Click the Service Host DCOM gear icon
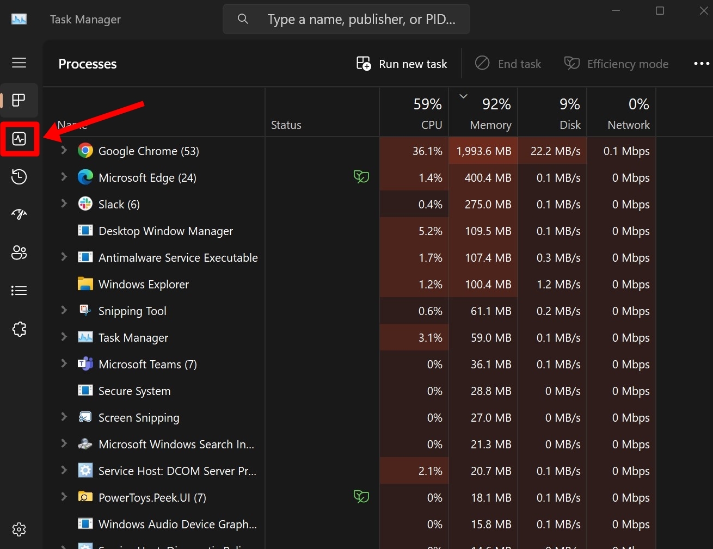 [x=85, y=471]
